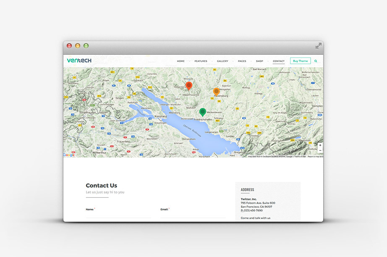Click the Winterthur label on the map

coord(99,152)
